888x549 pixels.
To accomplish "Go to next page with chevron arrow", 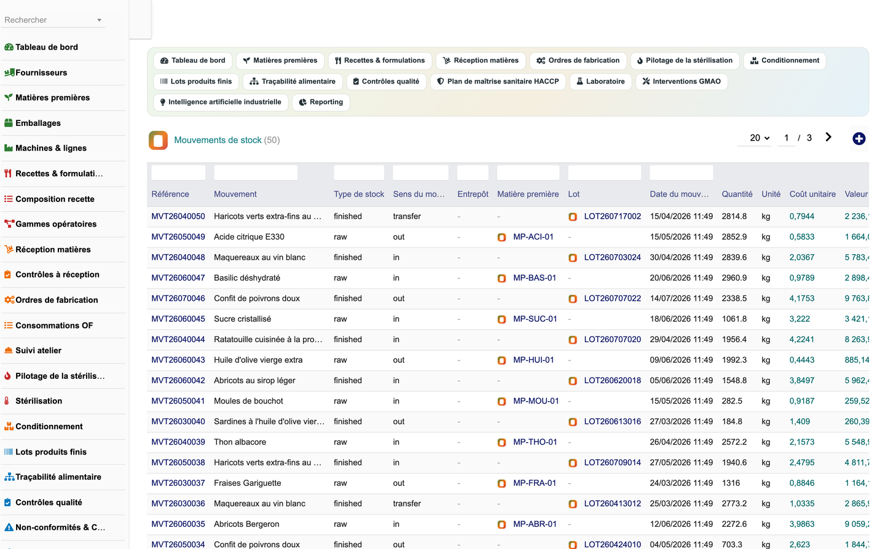I will click(x=828, y=138).
